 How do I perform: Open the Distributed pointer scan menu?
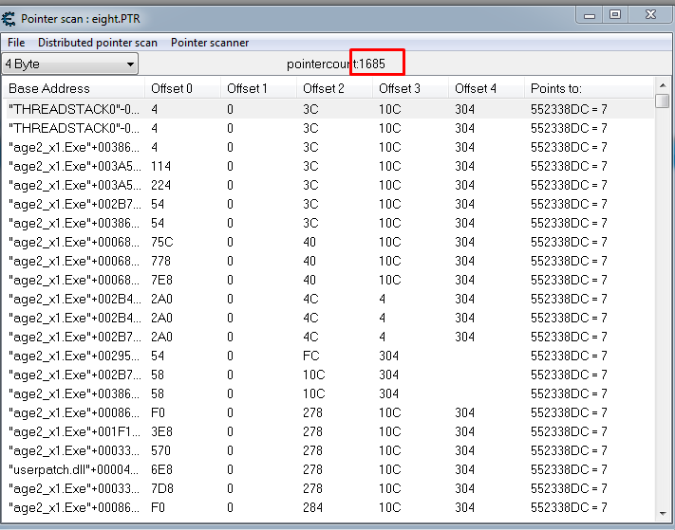click(x=98, y=43)
